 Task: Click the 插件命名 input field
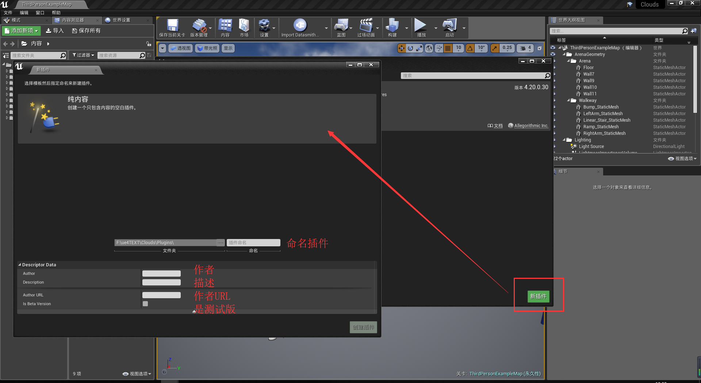coord(253,242)
